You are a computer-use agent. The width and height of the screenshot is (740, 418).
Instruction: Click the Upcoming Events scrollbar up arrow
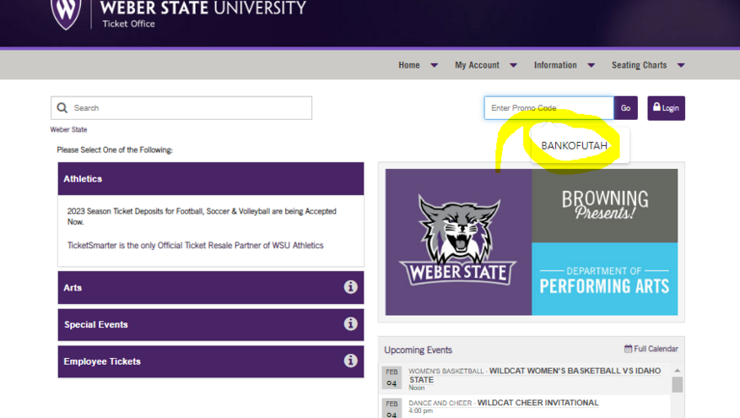click(x=678, y=371)
